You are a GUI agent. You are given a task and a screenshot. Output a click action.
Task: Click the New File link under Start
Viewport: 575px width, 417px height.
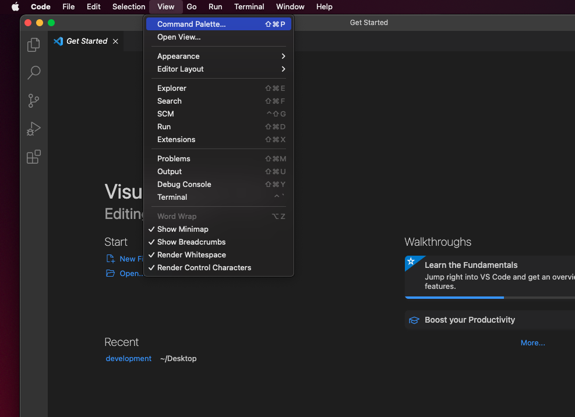(131, 259)
